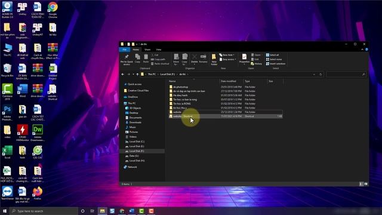
Task: Refresh the folder via address bar button
Action: click(x=321, y=74)
